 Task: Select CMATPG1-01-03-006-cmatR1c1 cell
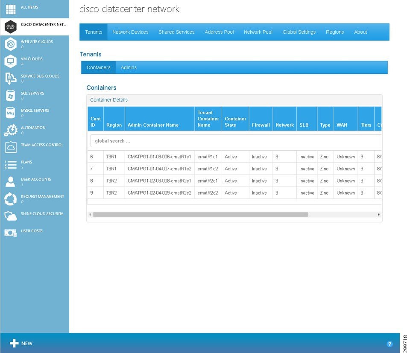(159, 157)
